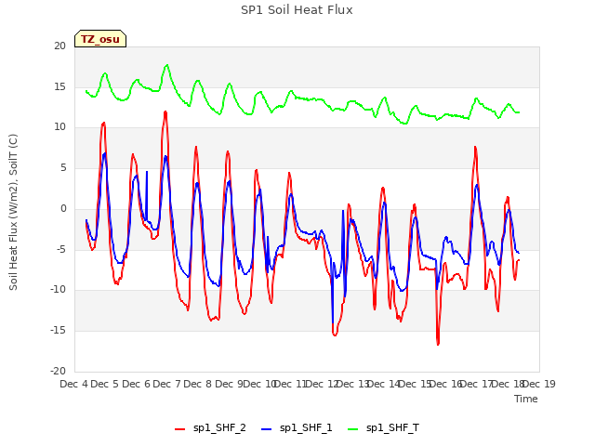Click the y-axis value 5
This screenshot has width=595, height=446.
pyautogui.click(x=63, y=167)
